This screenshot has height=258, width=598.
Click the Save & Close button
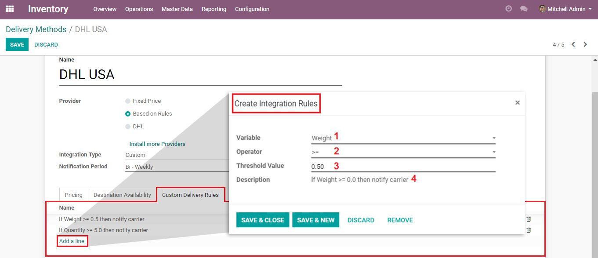pyautogui.click(x=263, y=220)
